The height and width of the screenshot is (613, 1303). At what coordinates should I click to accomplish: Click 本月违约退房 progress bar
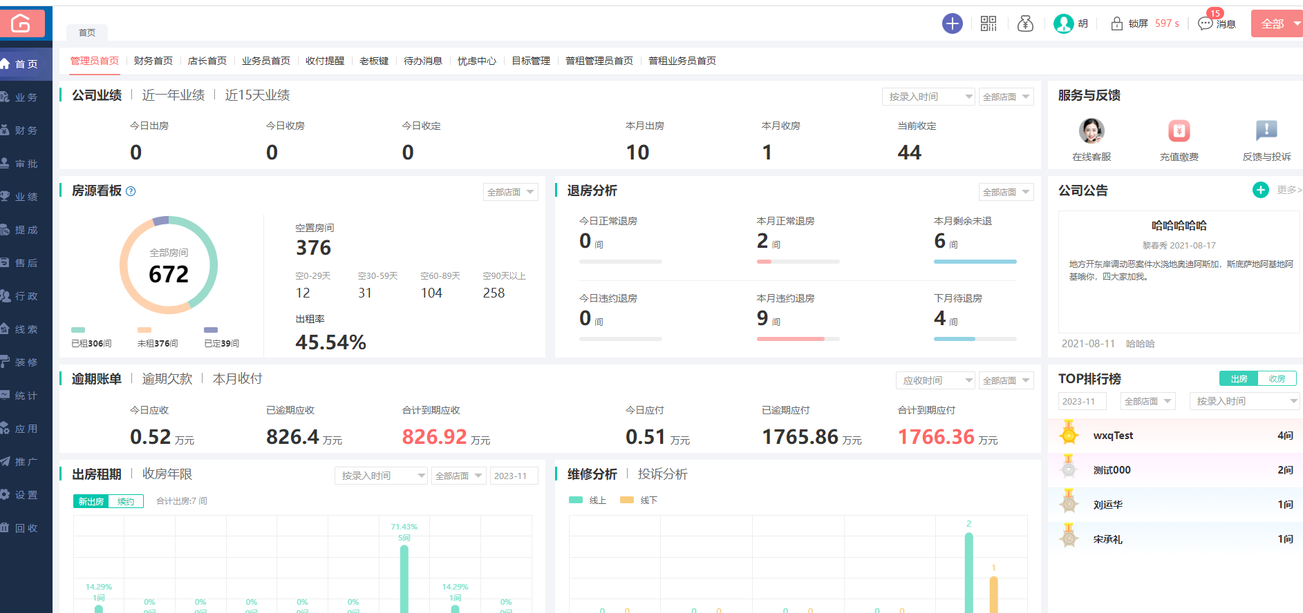coord(798,339)
